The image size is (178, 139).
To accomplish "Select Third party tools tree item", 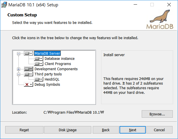I will point(48,74).
